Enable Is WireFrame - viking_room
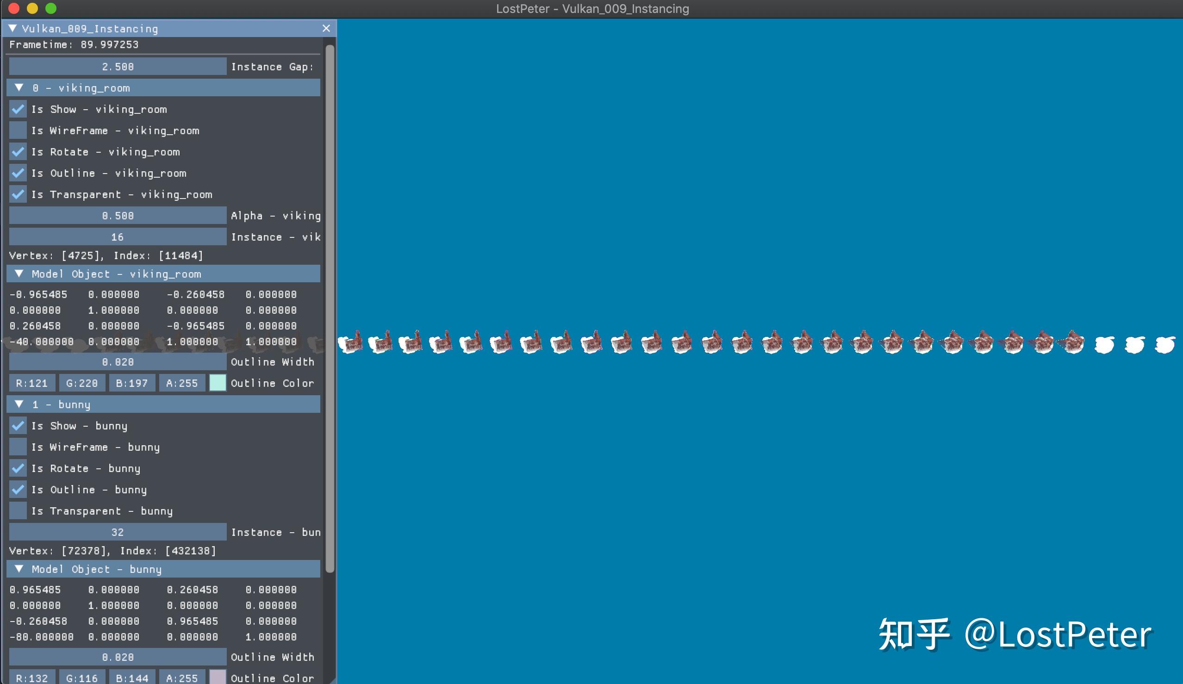The image size is (1183, 684). [18, 131]
